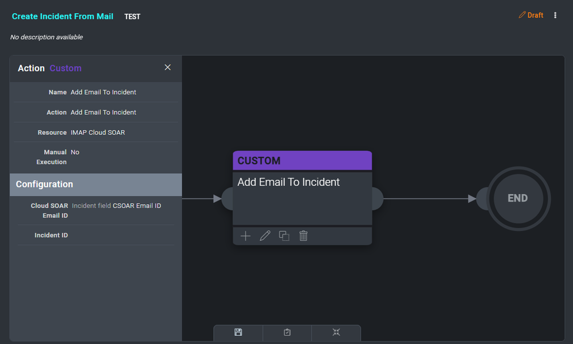Viewport: 573px width, 344px height.
Task: Click the CSOAR Email ID field value
Action: coord(136,205)
